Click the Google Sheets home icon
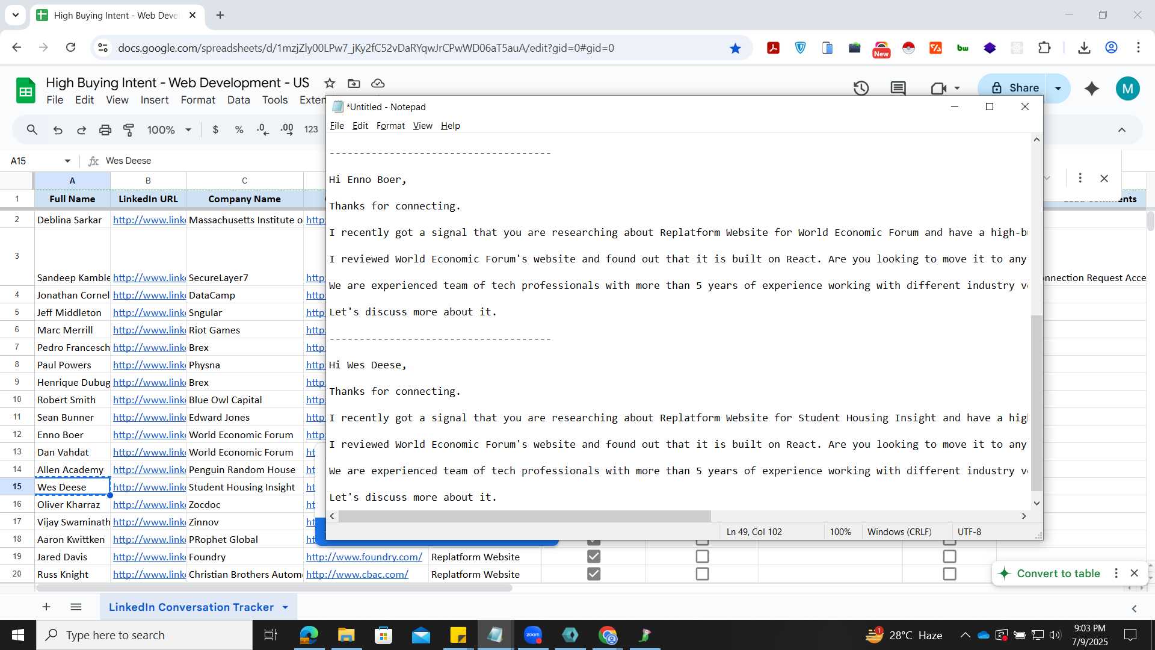The height and width of the screenshot is (650, 1155). click(x=25, y=91)
